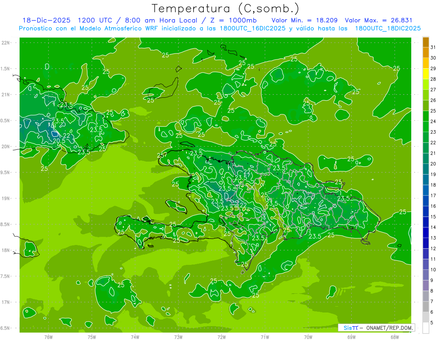Click the 18N latitude axis label
Screen dimensions: 443x342
click(6, 250)
